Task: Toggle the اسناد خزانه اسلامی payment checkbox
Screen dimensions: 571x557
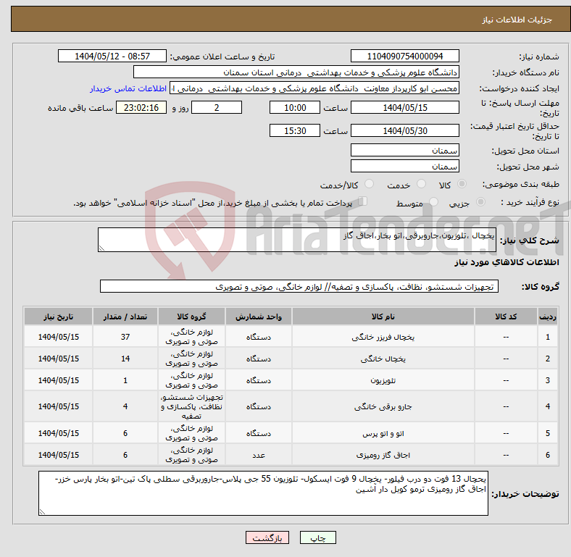Action: [363, 201]
